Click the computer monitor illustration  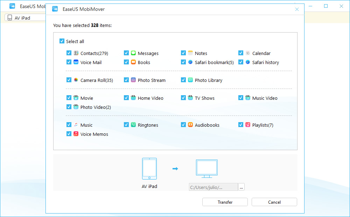[206, 168]
